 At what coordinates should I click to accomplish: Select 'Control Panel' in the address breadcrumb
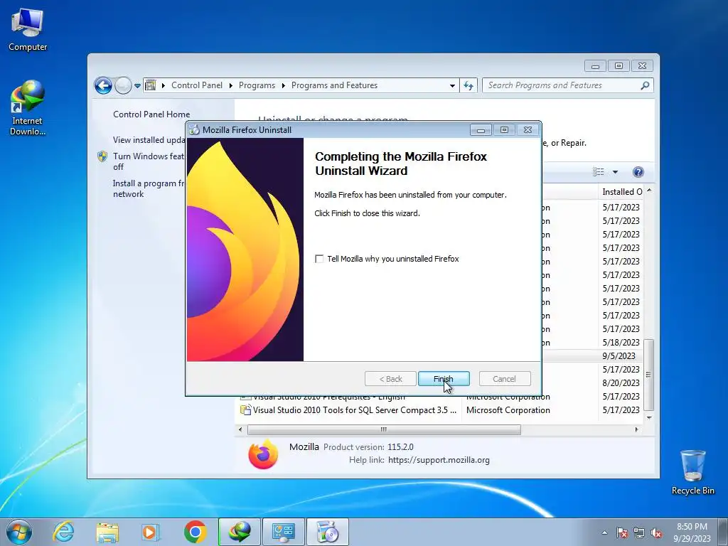point(197,85)
